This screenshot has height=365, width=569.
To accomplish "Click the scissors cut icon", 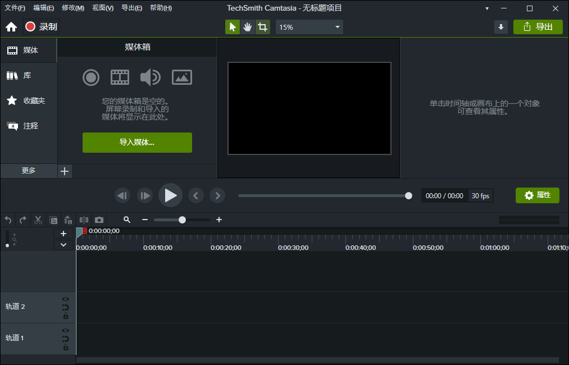I will [x=38, y=220].
